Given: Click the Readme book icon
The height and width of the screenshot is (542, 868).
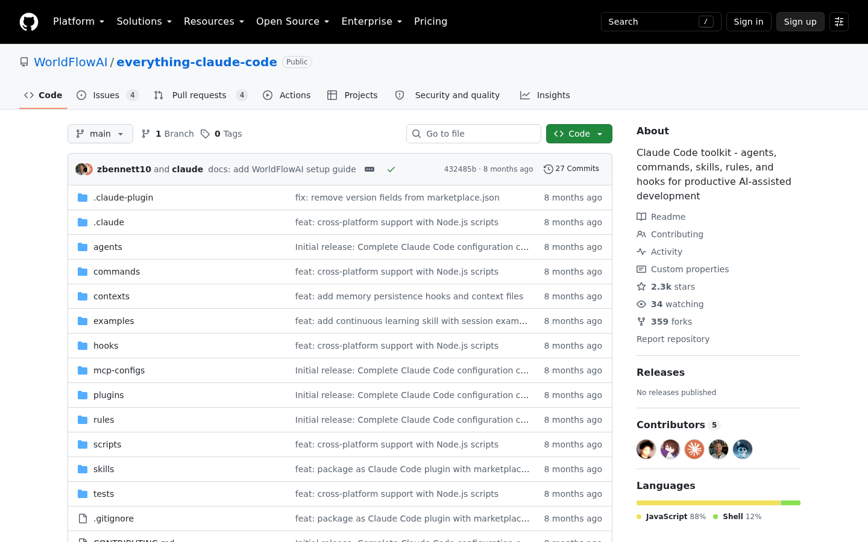Looking at the screenshot, I should (x=641, y=217).
